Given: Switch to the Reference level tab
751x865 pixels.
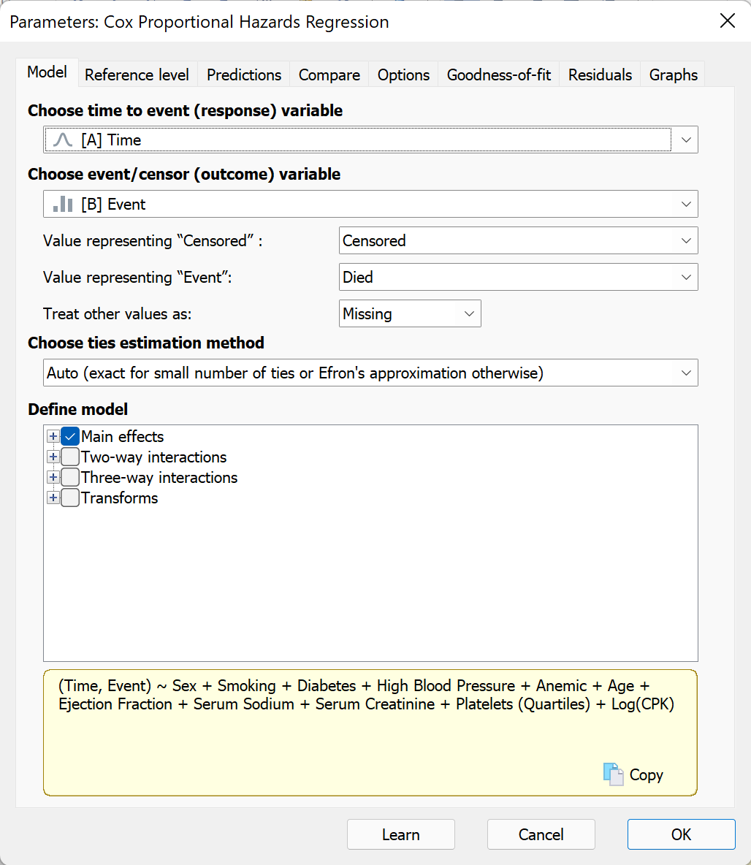Looking at the screenshot, I should click(x=137, y=75).
